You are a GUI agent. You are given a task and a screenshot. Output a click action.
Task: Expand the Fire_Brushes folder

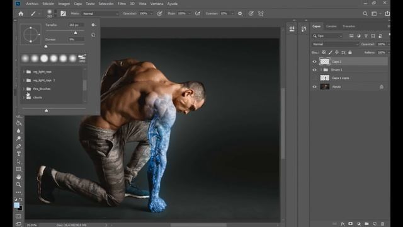click(24, 89)
